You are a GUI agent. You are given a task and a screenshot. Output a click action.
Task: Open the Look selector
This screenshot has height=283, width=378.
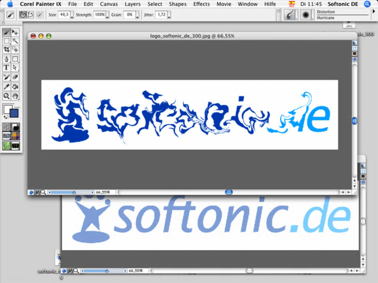point(7,146)
